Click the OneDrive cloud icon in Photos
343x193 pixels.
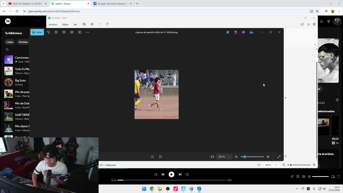tap(251, 32)
